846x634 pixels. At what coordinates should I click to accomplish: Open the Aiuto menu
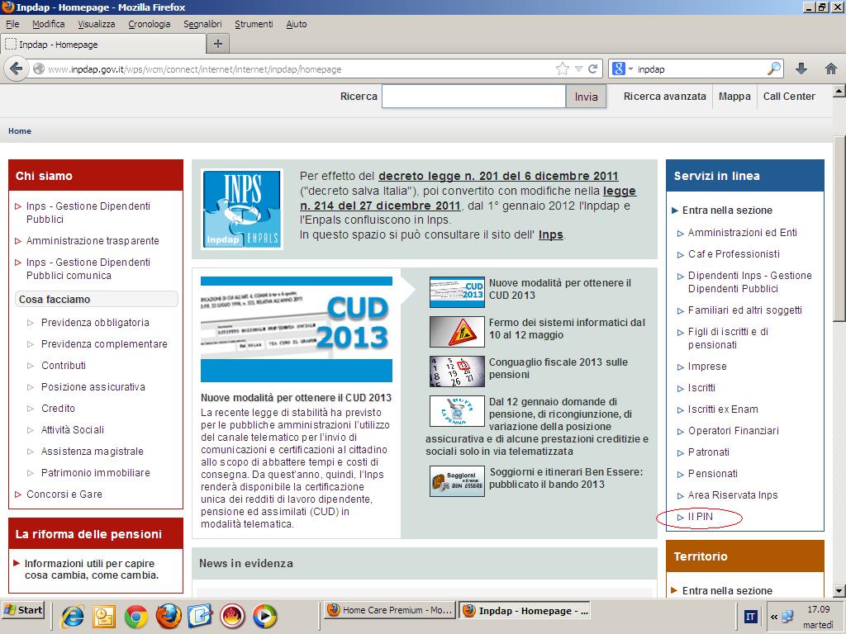click(297, 24)
